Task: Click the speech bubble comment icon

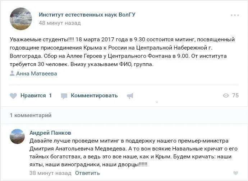Action: (64, 96)
